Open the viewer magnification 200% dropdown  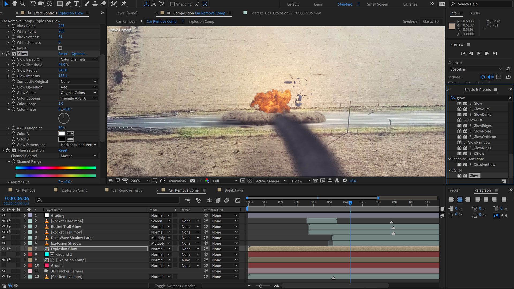(140, 181)
